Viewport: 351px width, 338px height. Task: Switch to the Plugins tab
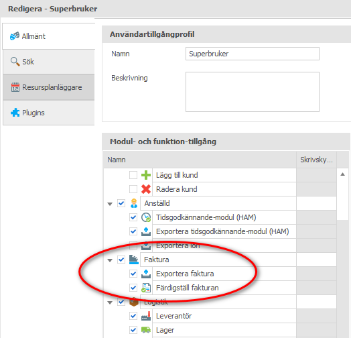(x=49, y=113)
